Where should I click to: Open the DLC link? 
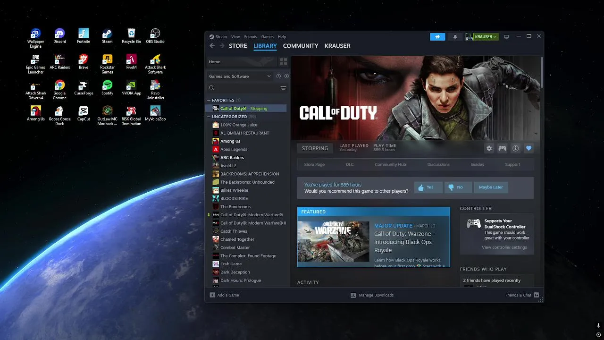tap(350, 164)
